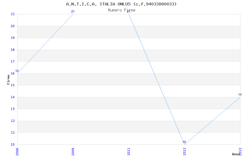Screen dimensions: 243x157
Task: Click the data label 14 at 2013
Action: tap(240, 94)
